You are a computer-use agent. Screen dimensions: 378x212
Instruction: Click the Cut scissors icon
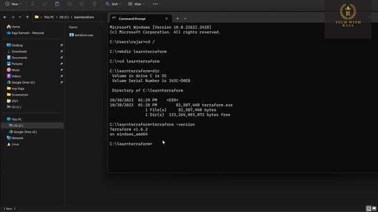click(32, 4)
